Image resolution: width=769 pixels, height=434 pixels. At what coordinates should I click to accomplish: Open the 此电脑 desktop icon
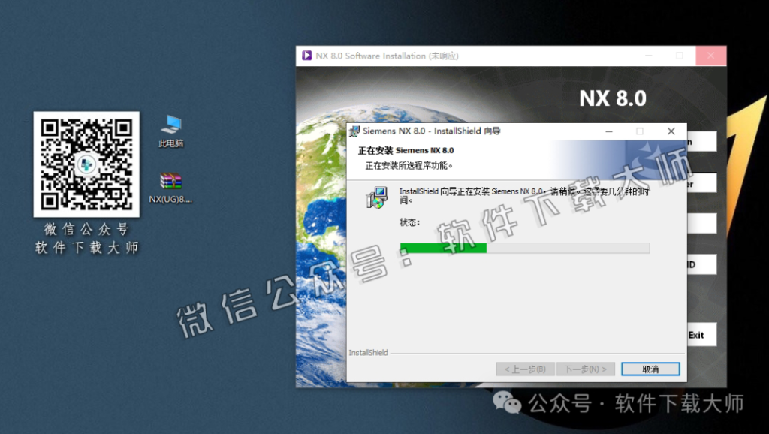[170, 130]
